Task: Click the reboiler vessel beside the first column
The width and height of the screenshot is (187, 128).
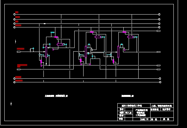Action: (41, 62)
